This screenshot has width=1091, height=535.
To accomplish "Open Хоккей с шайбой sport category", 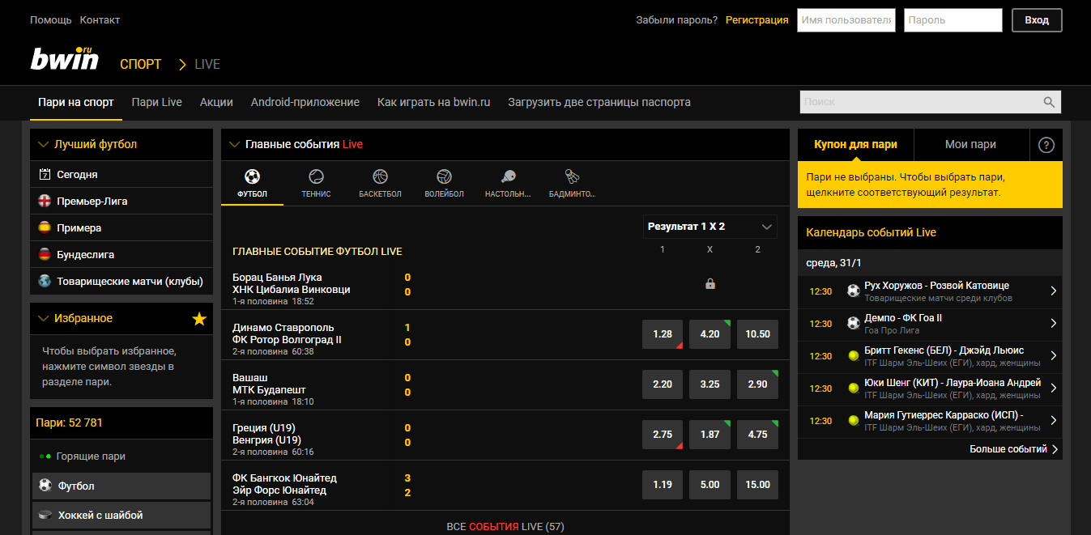I will point(121,515).
